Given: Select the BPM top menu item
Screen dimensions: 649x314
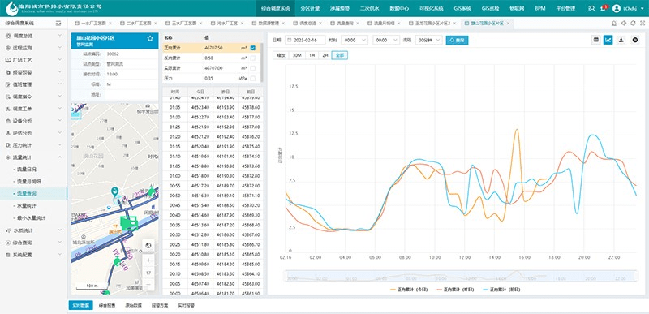Looking at the screenshot, I should click(539, 8).
